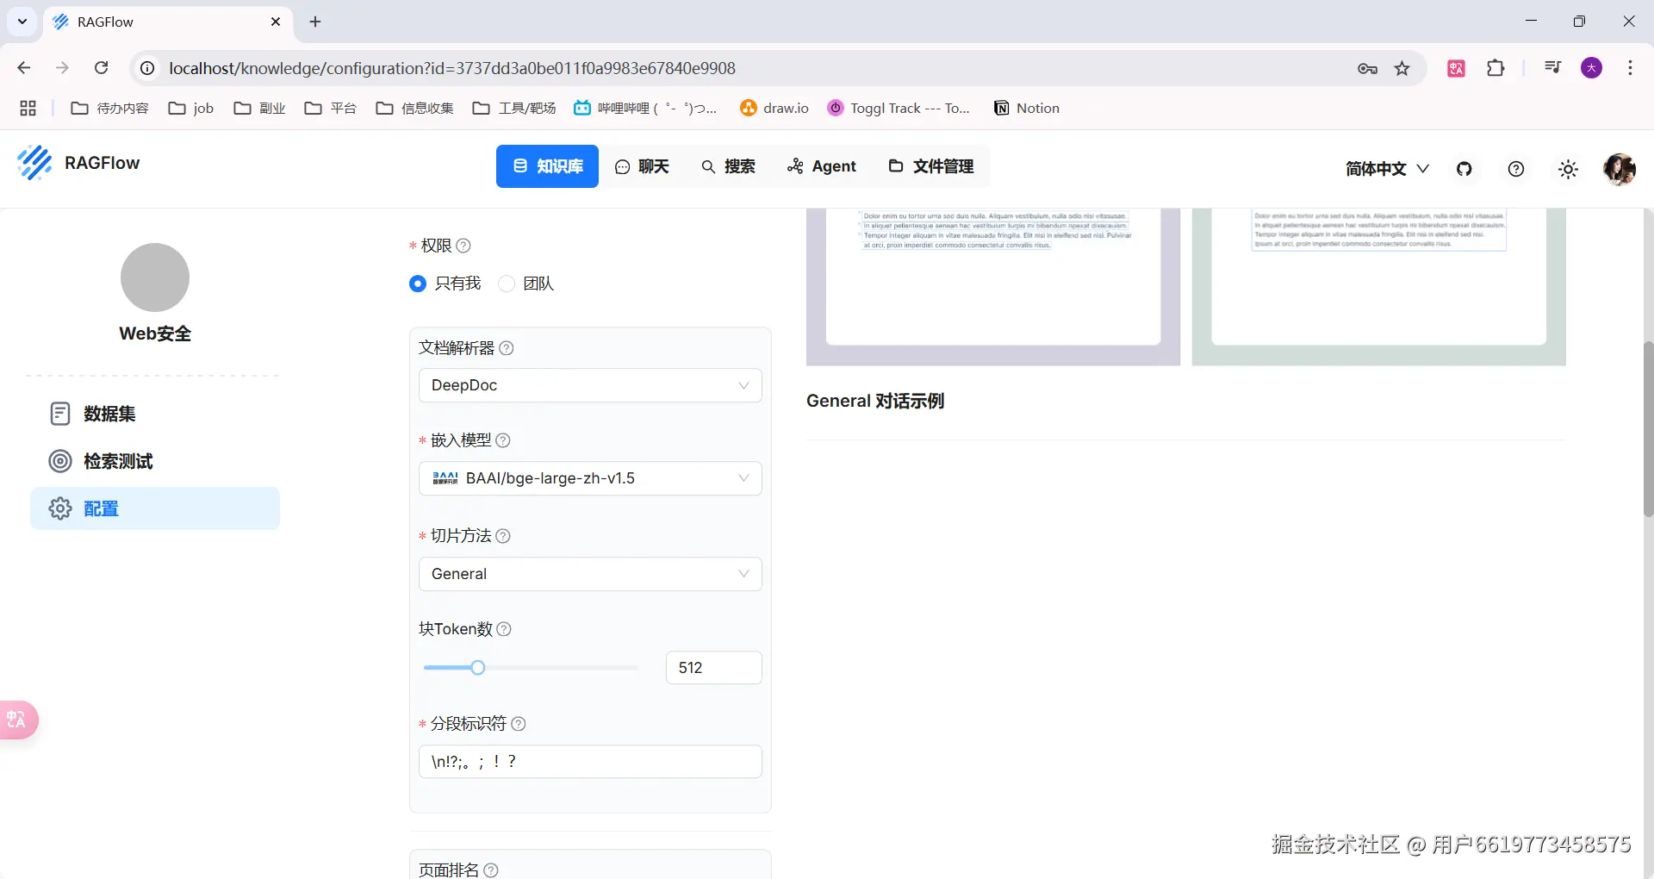
Task: Switch to the 文件管理 tab
Action: [x=931, y=166]
